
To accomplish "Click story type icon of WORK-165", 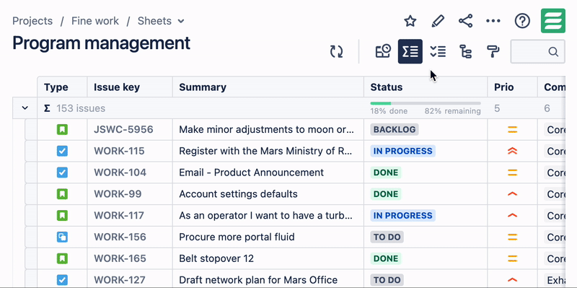I will 62,258.
